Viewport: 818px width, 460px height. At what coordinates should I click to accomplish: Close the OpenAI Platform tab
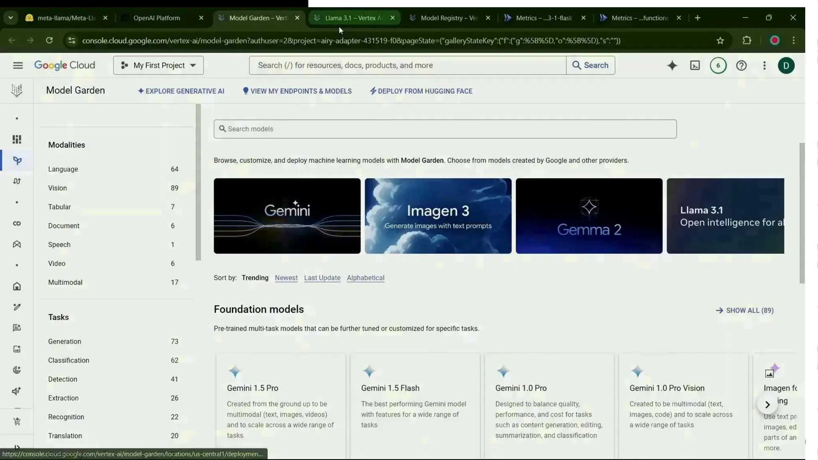(x=201, y=18)
